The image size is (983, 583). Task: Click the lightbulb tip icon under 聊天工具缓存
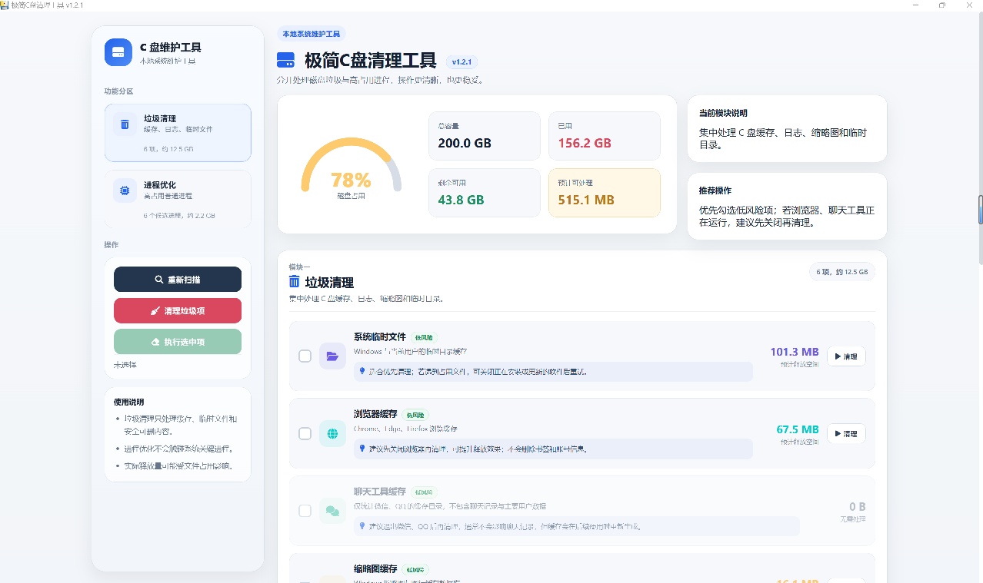click(362, 526)
